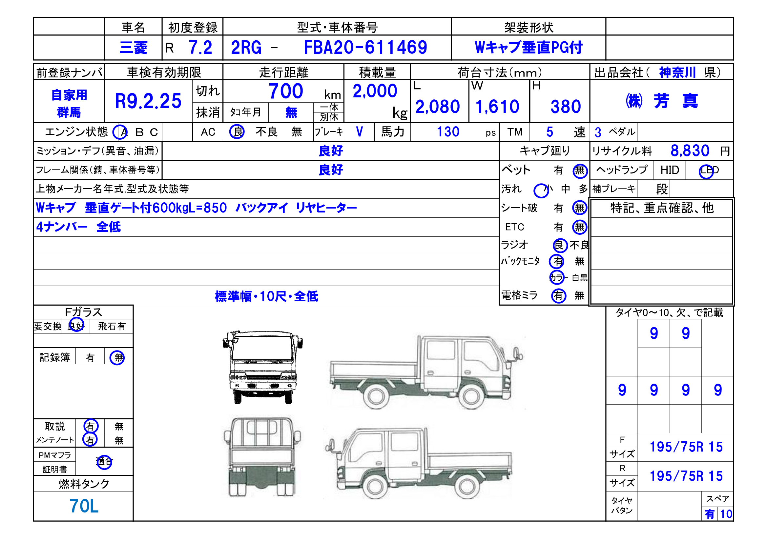This screenshot has height=542, width=767.
Task: Select 無 option for ETC
Action: click(x=580, y=228)
